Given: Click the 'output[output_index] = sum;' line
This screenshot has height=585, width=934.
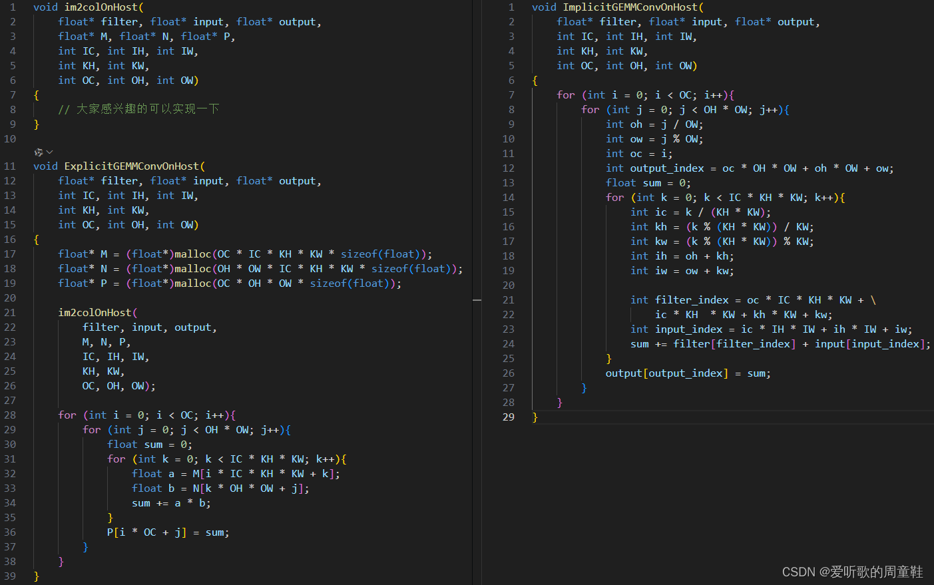Looking at the screenshot, I should pyautogui.click(x=688, y=373).
